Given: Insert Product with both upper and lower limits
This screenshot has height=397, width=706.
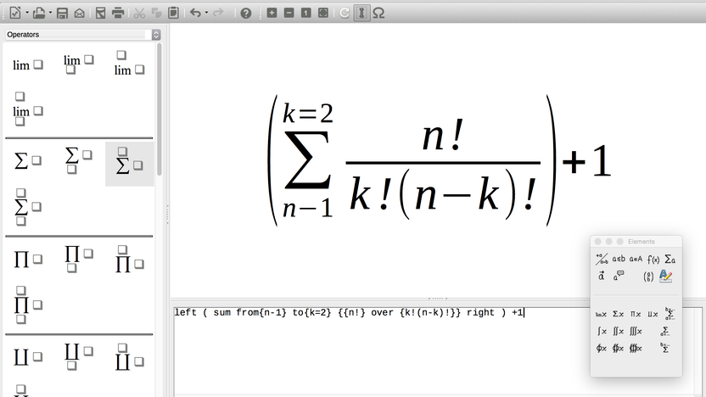Looking at the screenshot, I should point(28,305).
